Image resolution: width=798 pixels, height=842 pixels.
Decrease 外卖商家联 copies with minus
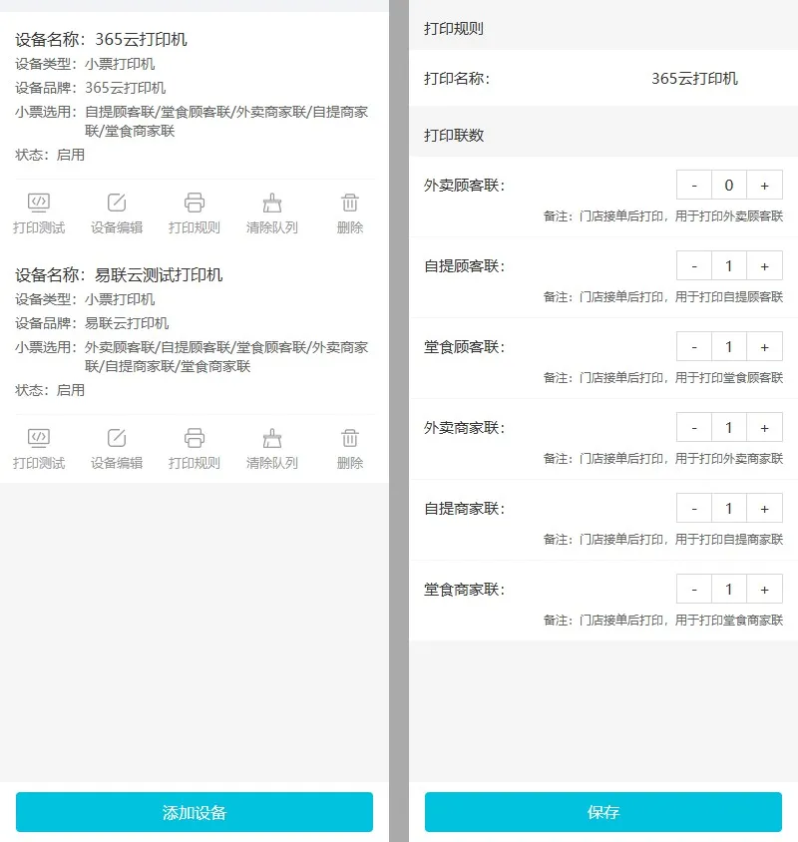click(694, 427)
